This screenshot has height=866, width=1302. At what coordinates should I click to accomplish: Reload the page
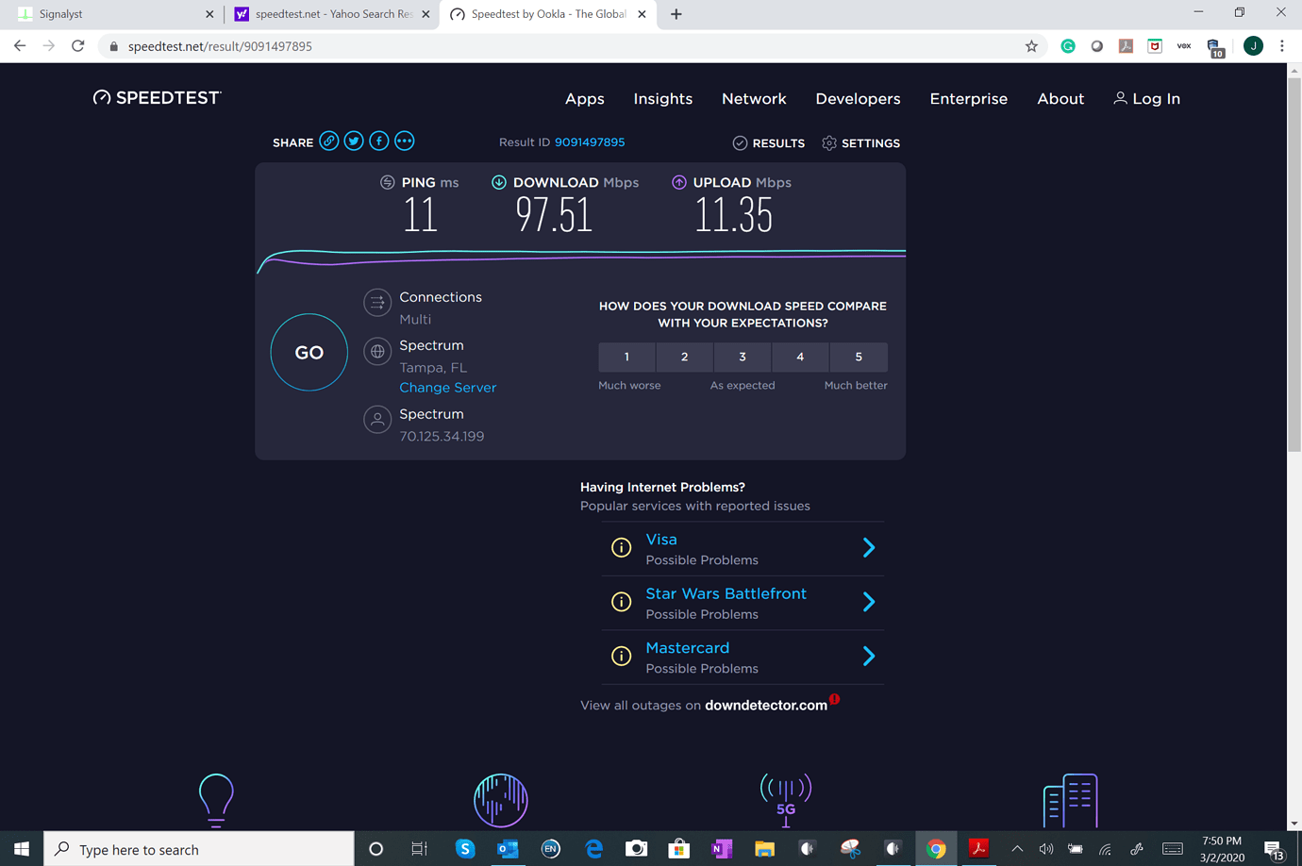pos(78,46)
